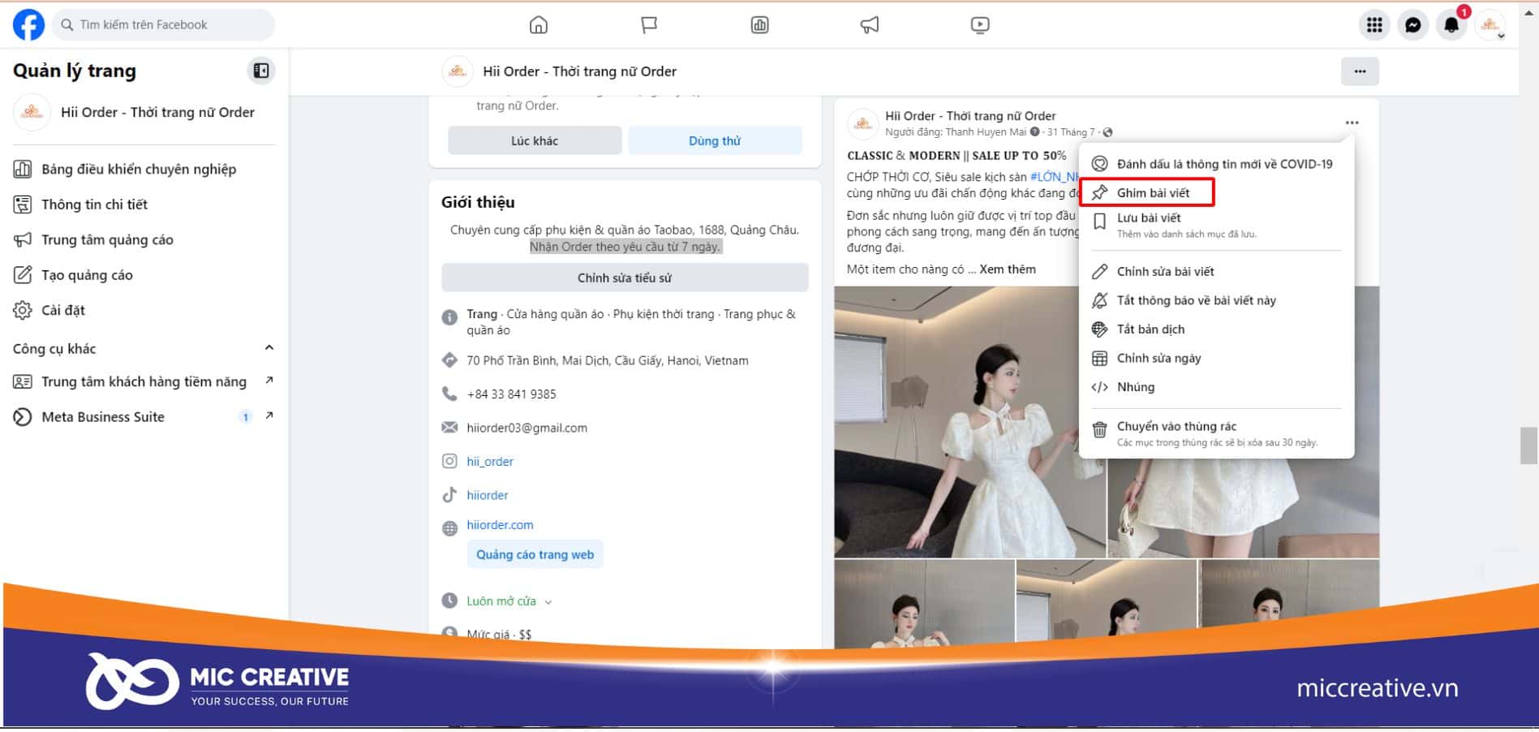Click the Facebook logo icon
This screenshot has width=1539, height=732.
coord(28,25)
